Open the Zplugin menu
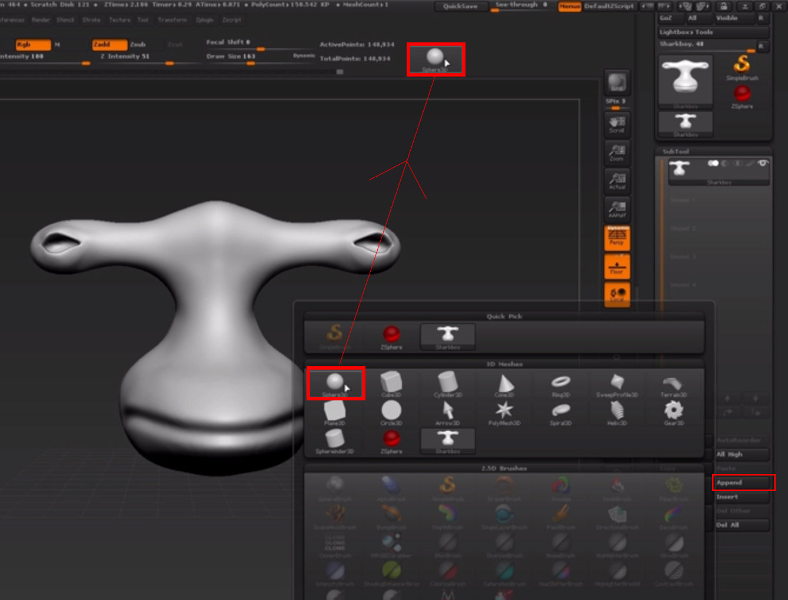788x600 pixels. [x=205, y=20]
